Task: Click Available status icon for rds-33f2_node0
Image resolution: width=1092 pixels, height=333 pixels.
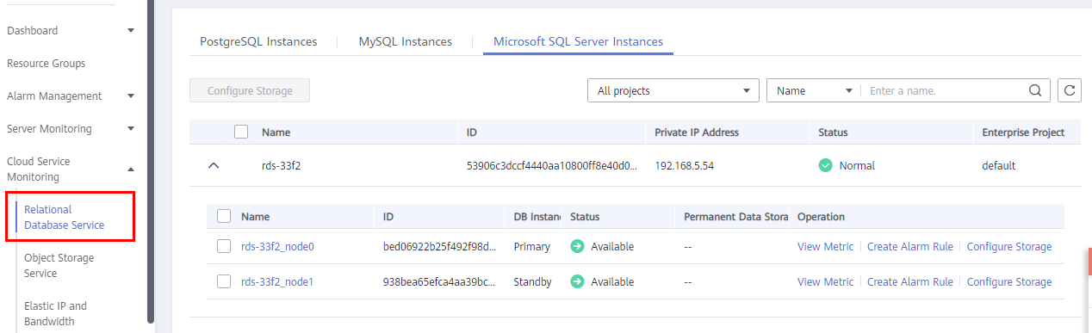Action: click(x=577, y=247)
